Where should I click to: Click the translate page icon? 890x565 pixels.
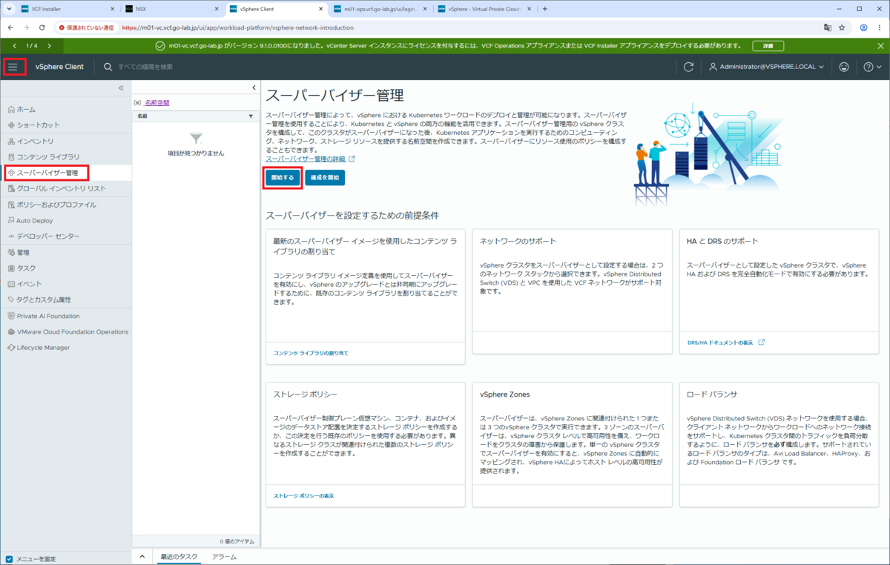pyautogui.click(x=827, y=27)
